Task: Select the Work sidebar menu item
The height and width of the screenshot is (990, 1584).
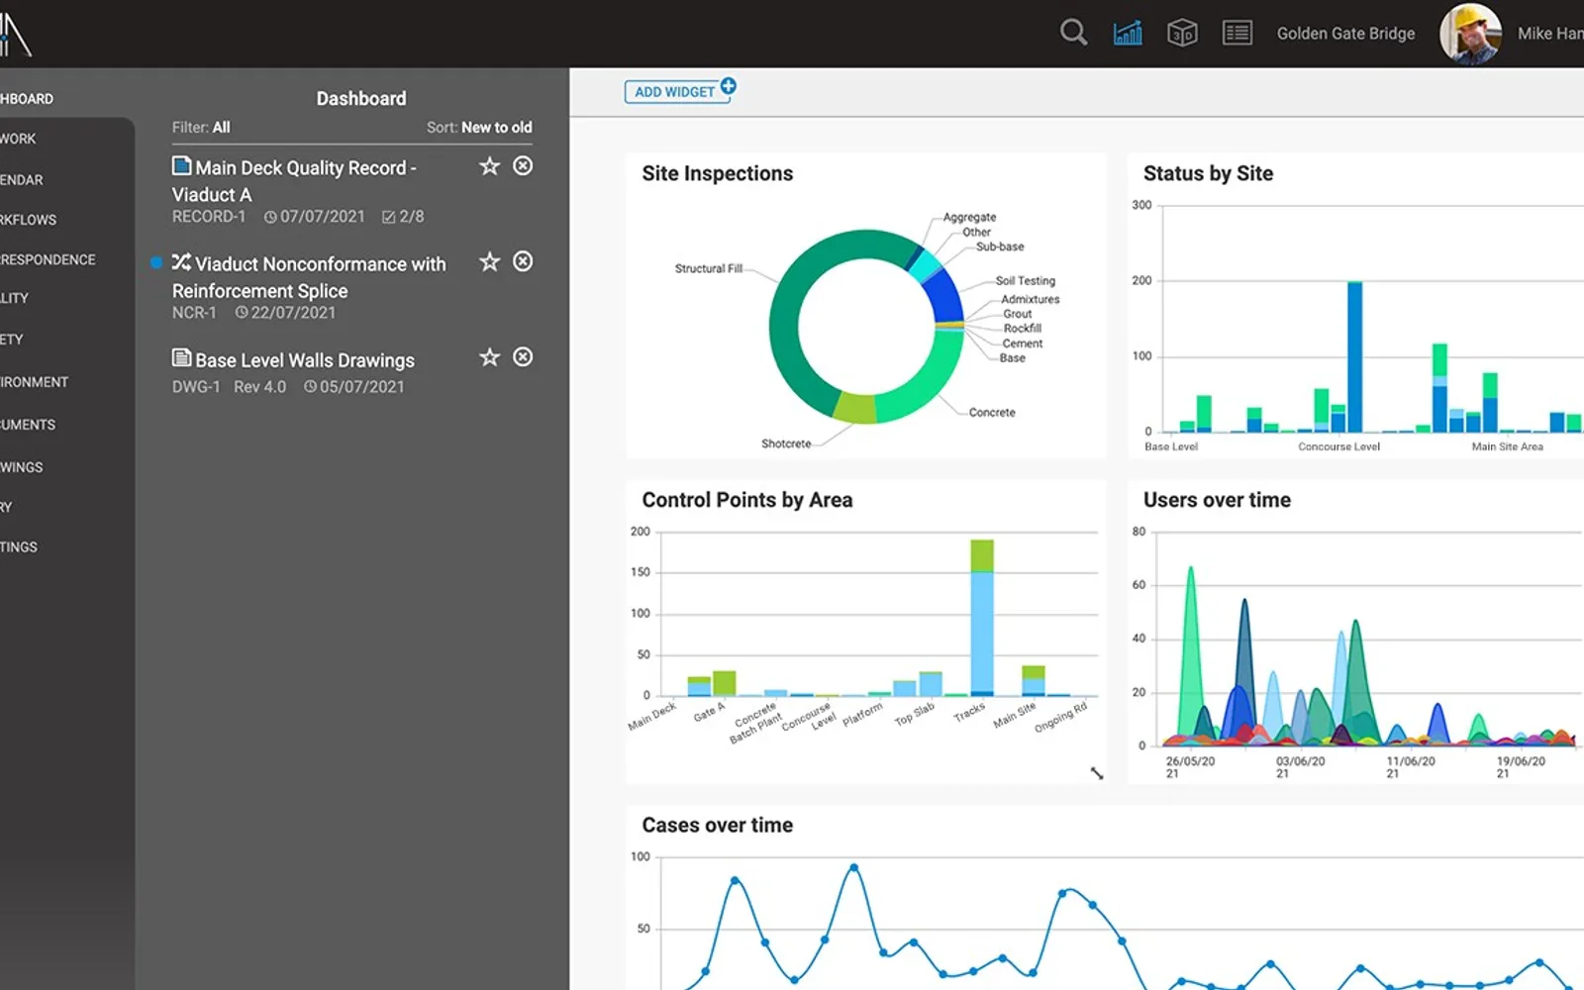Action: point(18,139)
